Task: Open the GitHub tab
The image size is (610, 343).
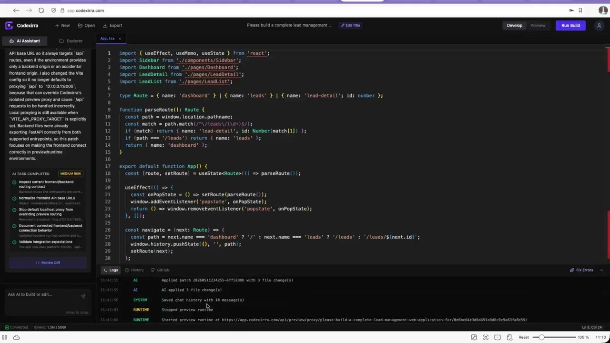Action: tap(160, 270)
